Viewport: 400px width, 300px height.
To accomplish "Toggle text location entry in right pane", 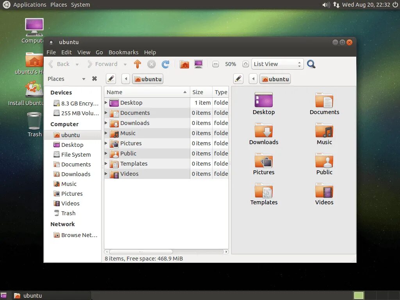I will (238, 79).
